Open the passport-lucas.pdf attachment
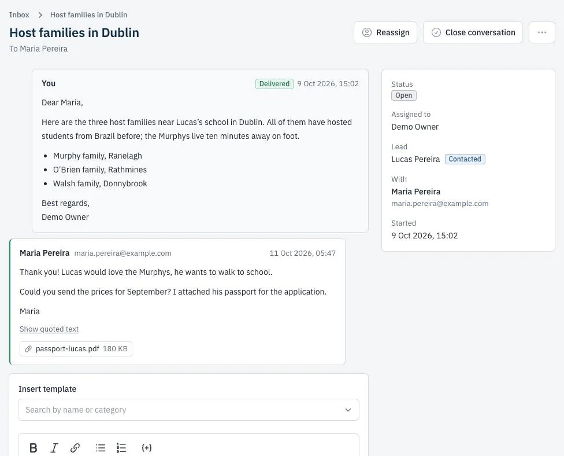 (76, 349)
